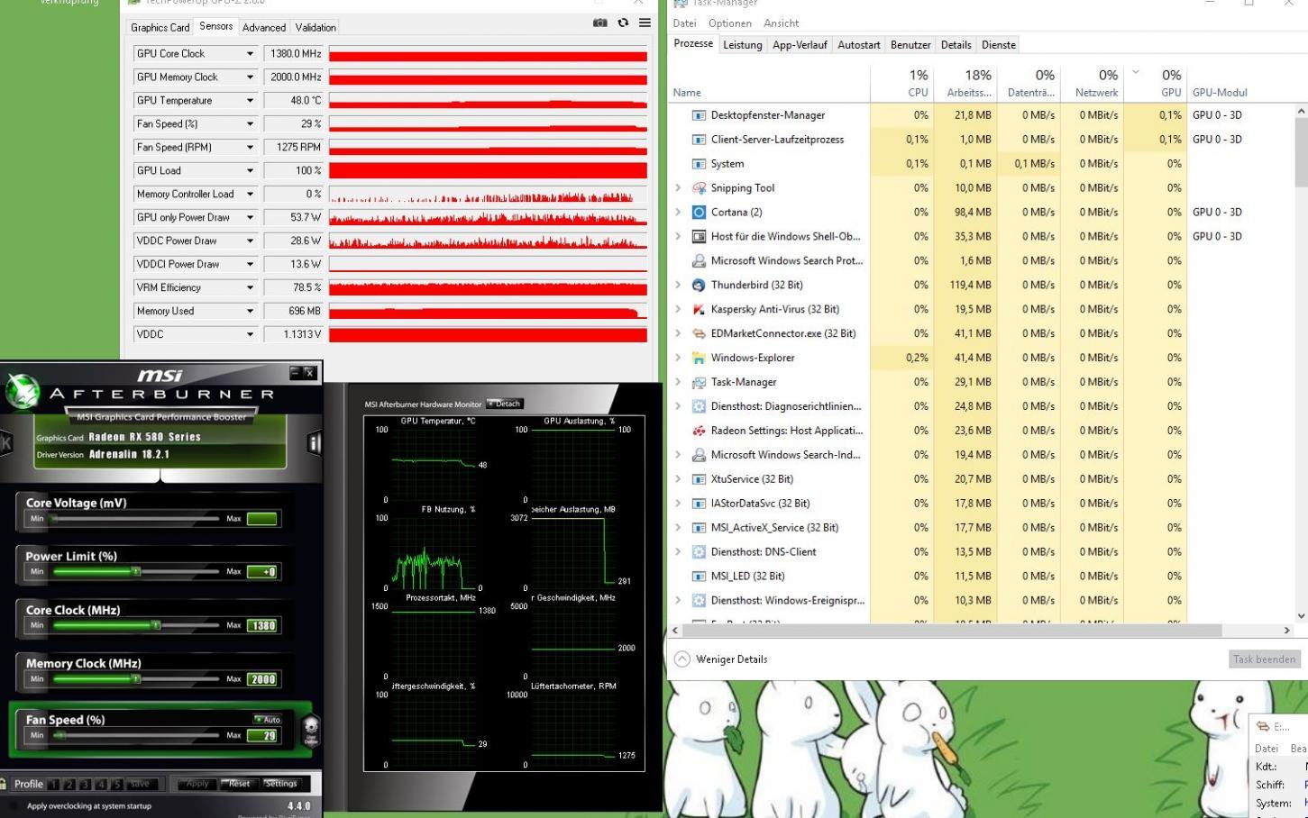The height and width of the screenshot is (818, 1308).
Task: Sort processes by the CPU column header
Action: coord(902,83)
